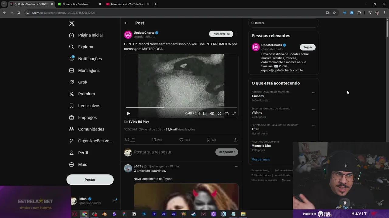Open Termos de Serviço link
This screenshot has width=389, height=218.
tap(261, 170)
